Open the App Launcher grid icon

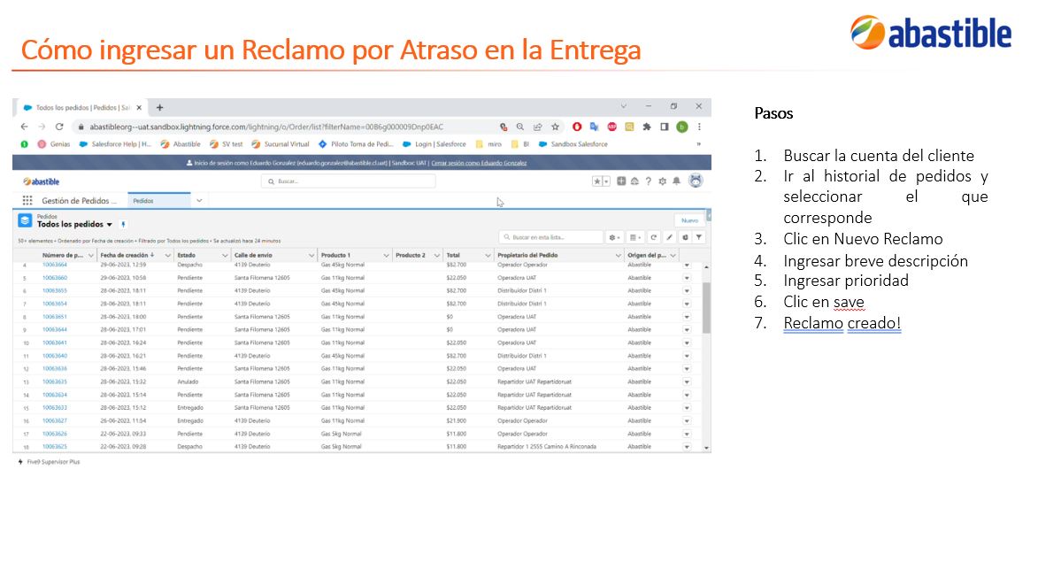27,200
